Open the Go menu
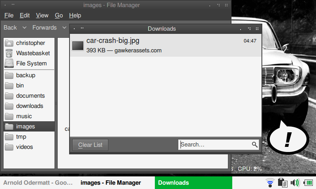 click(59, 15)
